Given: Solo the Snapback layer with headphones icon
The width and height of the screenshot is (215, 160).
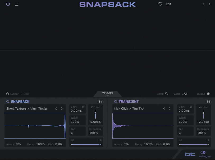Looking at the screenshot, I should point(100,101).
